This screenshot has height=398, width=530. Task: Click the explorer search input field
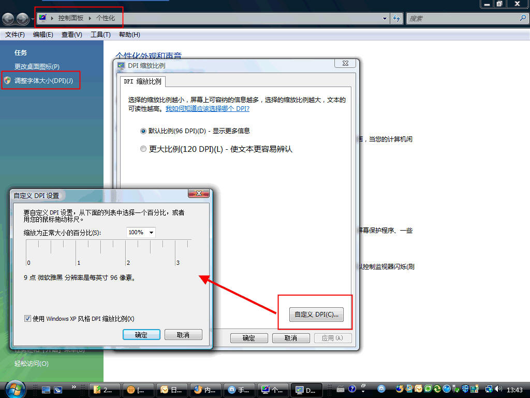[x=467, y=18]
